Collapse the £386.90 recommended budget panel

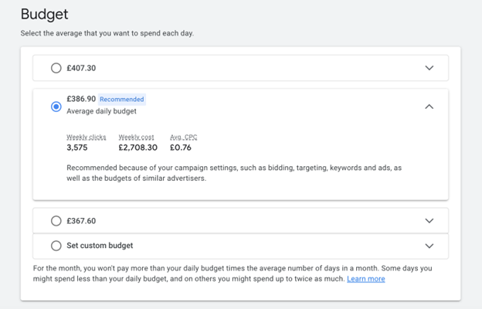429,107
